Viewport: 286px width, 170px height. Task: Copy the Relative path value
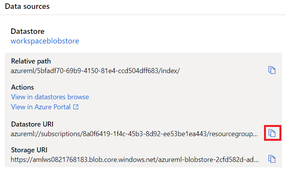click(x=272, y=70)
